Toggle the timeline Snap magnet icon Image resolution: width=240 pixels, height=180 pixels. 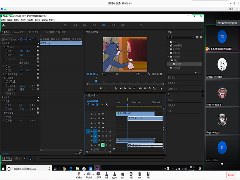click(x=93, y=105)
